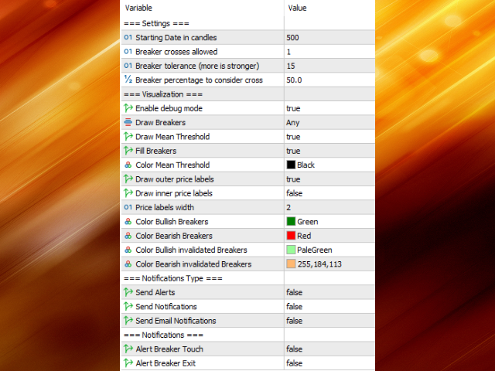495x371 pixels.
Task: Open the Red color dropdown for Bearish Breakers
Action: point(329,236)
